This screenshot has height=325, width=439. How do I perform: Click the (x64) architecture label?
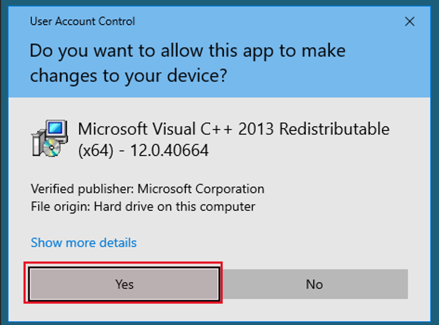click(96, 150)
